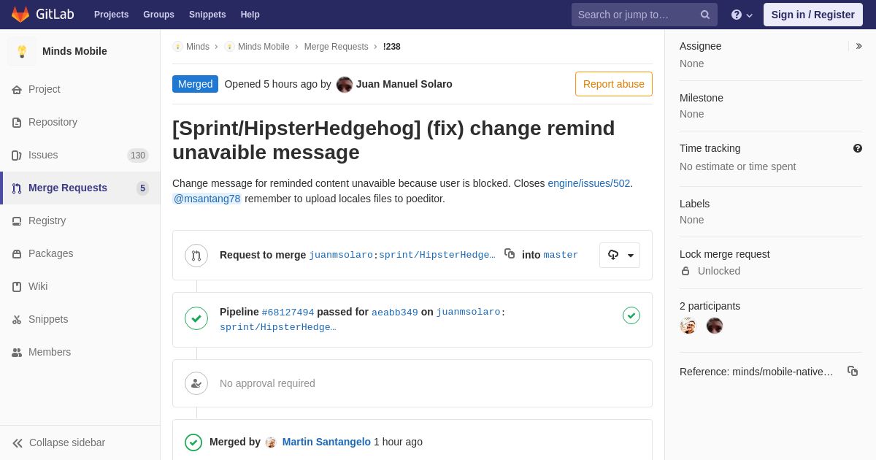Copy the source branch name icon
The width and height of the screenshot is (876, 460).
(x=510, y=253)
